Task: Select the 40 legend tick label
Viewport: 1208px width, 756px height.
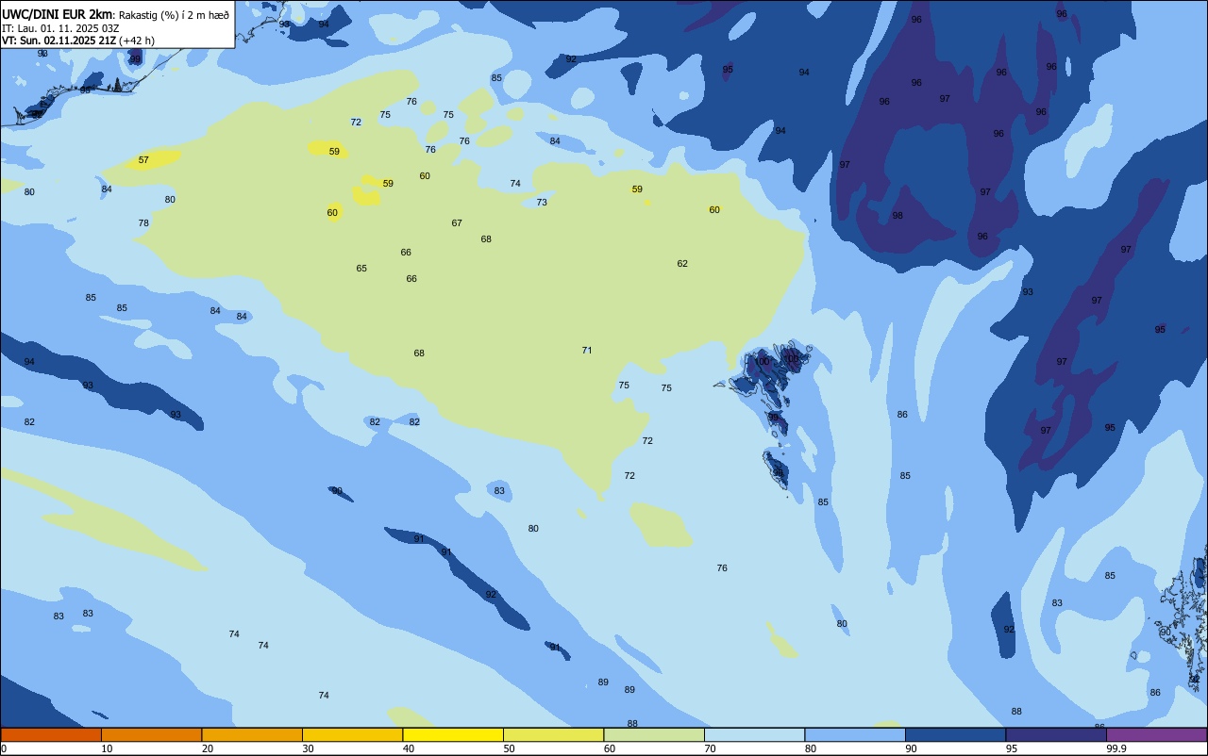Action: (x=409, y=748)
